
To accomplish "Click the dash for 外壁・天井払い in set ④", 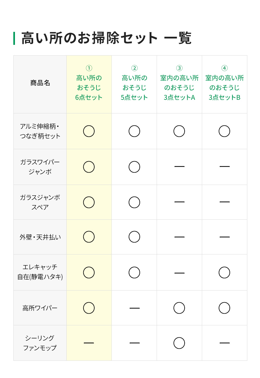I will pyautogui.click(x=224, y=237).
